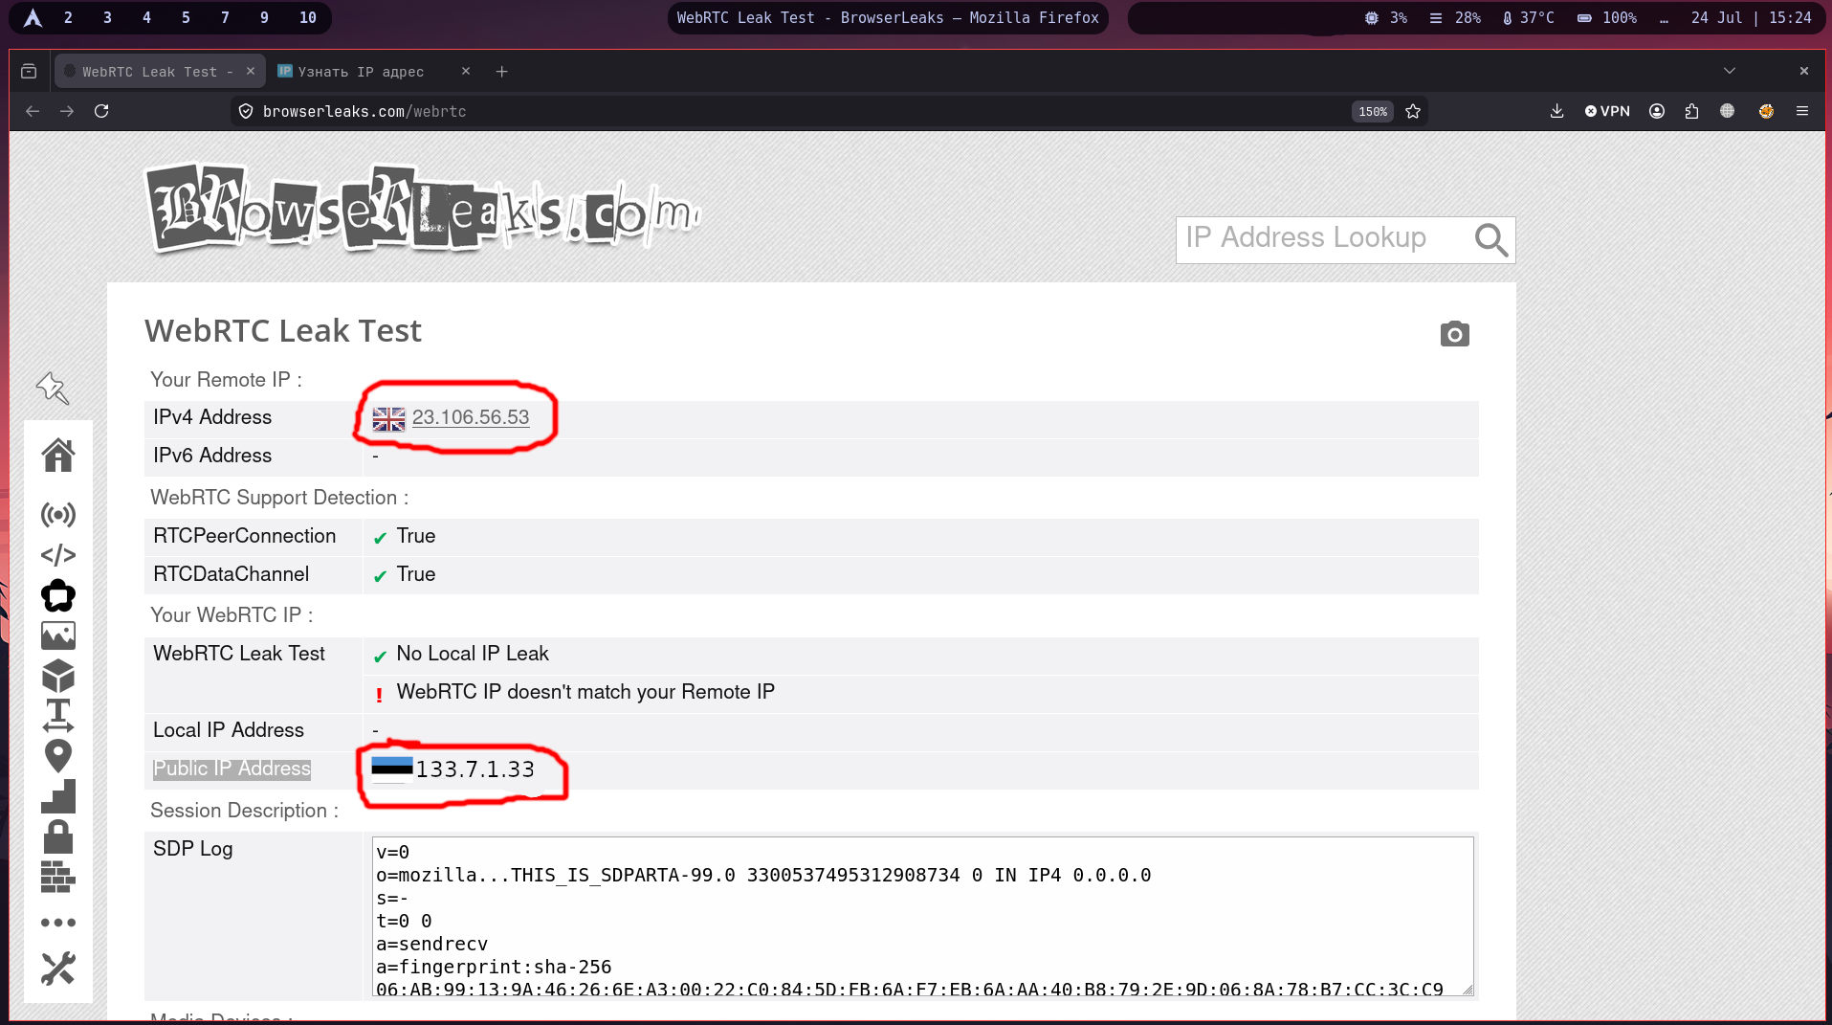The width and height of the screenshot is (1832, 1025).
Task: Go forward to the next page
Action: click(x=67, y=112)
